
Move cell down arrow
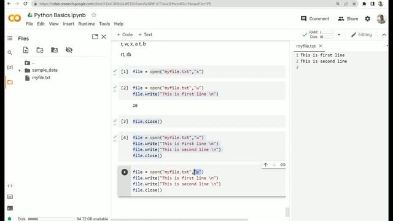click(x=274, y=165)
